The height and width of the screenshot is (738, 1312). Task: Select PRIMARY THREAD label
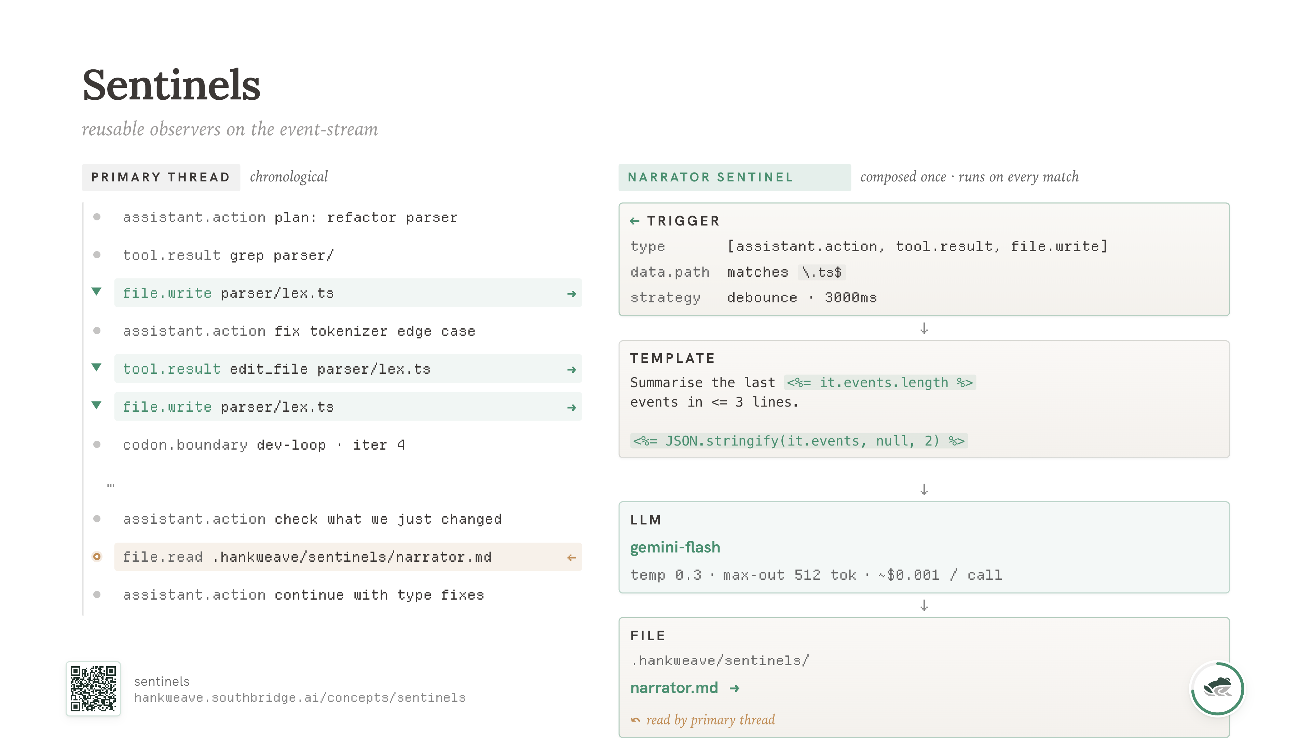tap(161, 177)
